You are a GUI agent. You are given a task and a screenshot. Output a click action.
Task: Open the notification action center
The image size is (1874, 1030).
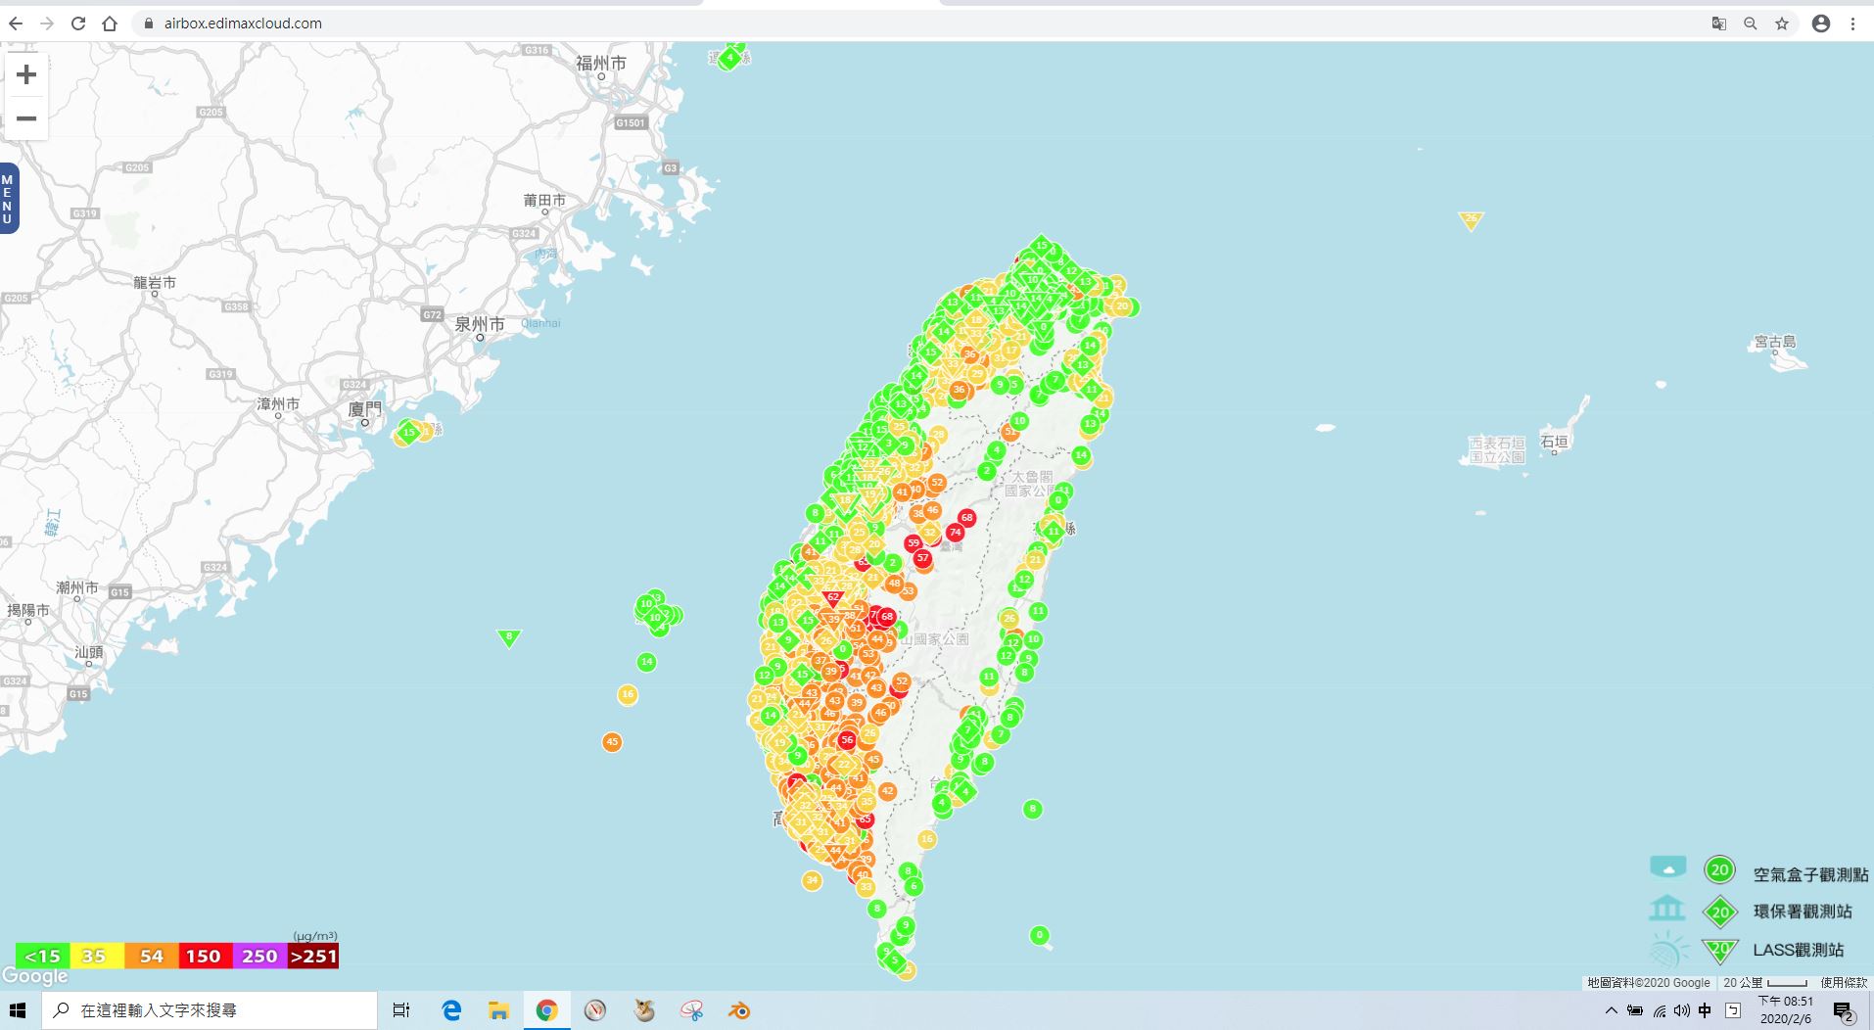[x=1844, y=1011]
